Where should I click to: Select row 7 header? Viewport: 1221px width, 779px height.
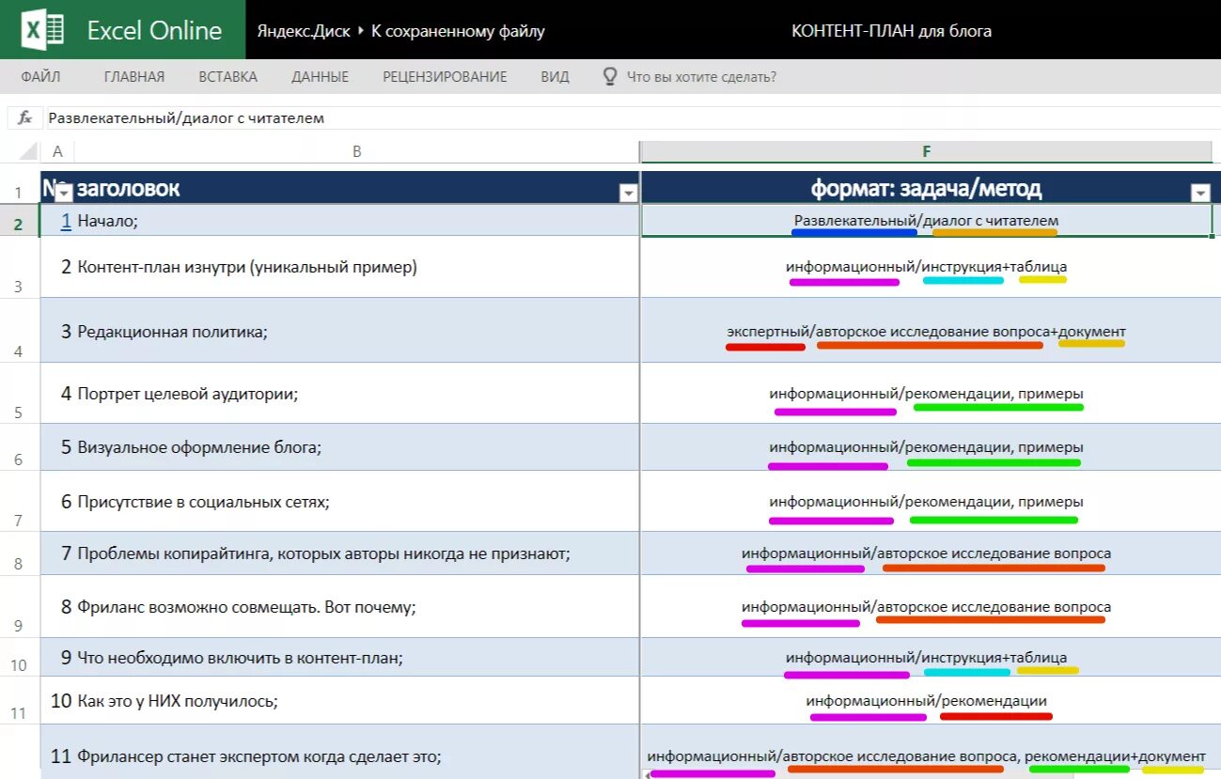(x=19, y=501)
